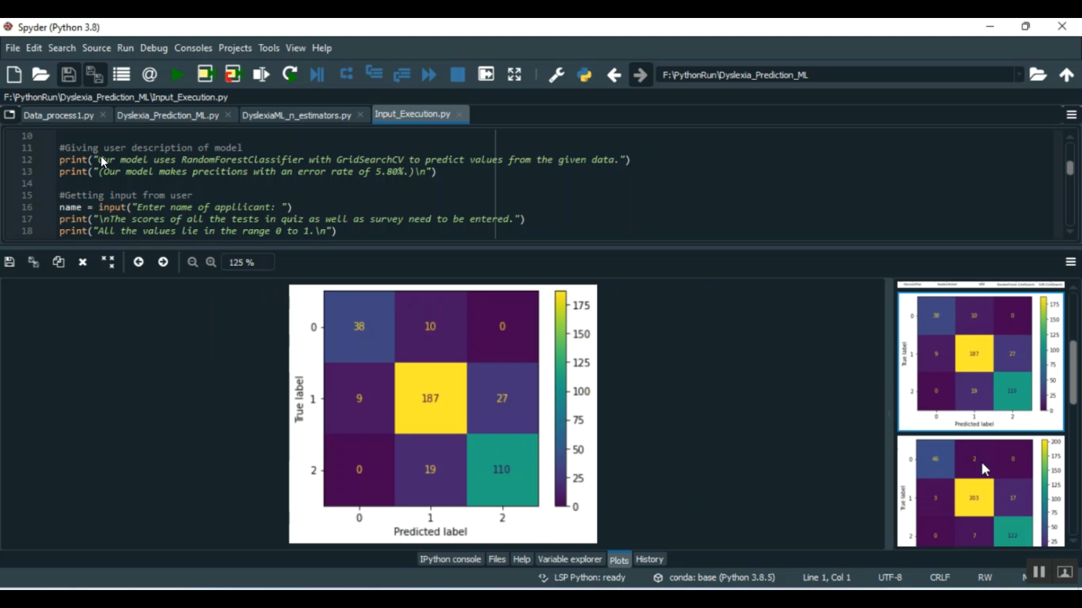This screenshot has height=608, width=1082.
Task: Delete the current confusion matrix plot
Action: 82,261
